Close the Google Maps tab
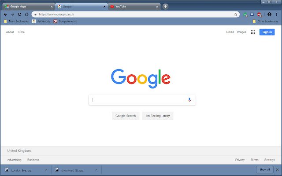This screenshot has width=282, height=176. [52, 7]
